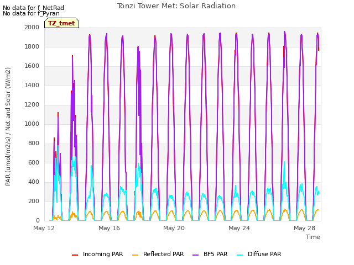Click the '600' y-axis tick label

pos(34,163)
